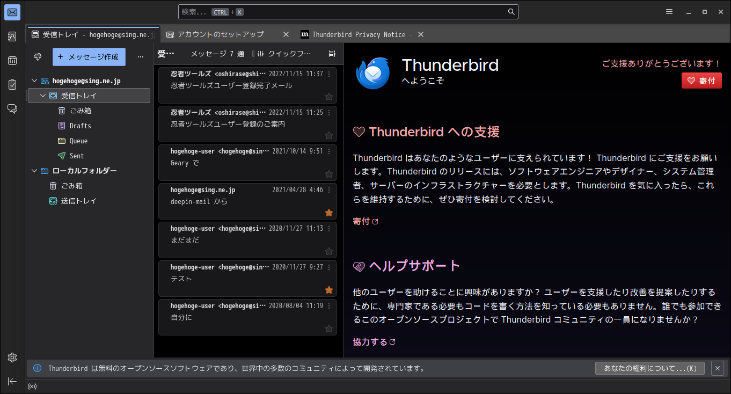Collapse the spaces toolbar with the arrow icon
The width and height of the screenshot is (731, 394).
pyautogui.click(x=12, y=381)
